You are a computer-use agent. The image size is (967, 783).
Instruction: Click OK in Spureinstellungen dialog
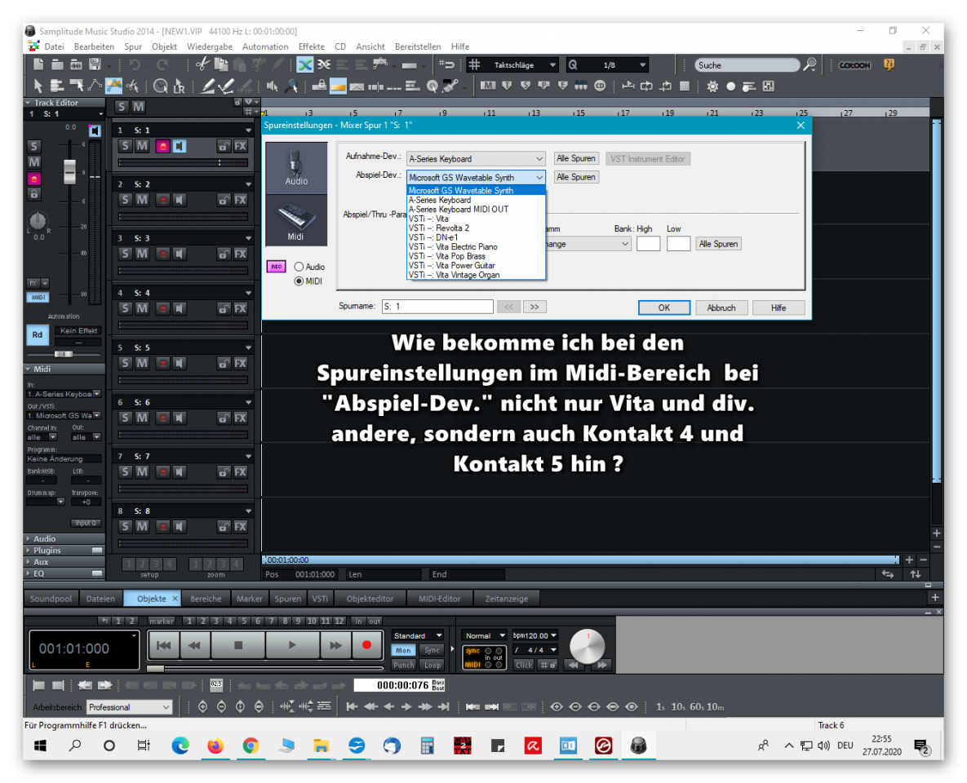pos(664,307)
